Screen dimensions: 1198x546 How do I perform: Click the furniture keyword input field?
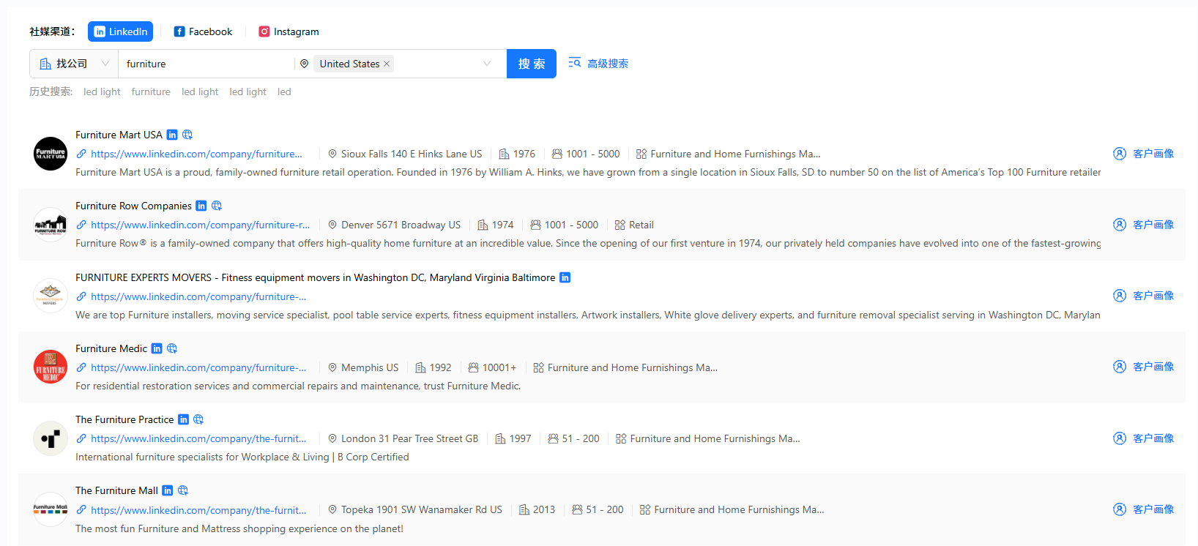coord(205,64)
